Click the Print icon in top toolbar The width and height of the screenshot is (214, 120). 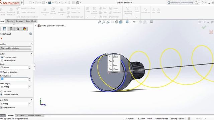point(50,3)
